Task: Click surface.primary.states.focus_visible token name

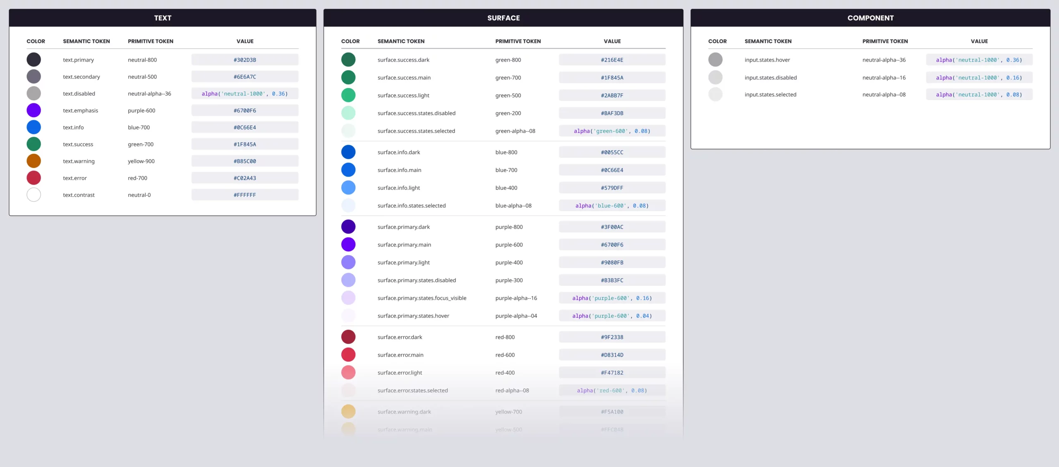Action: (422, 298)
